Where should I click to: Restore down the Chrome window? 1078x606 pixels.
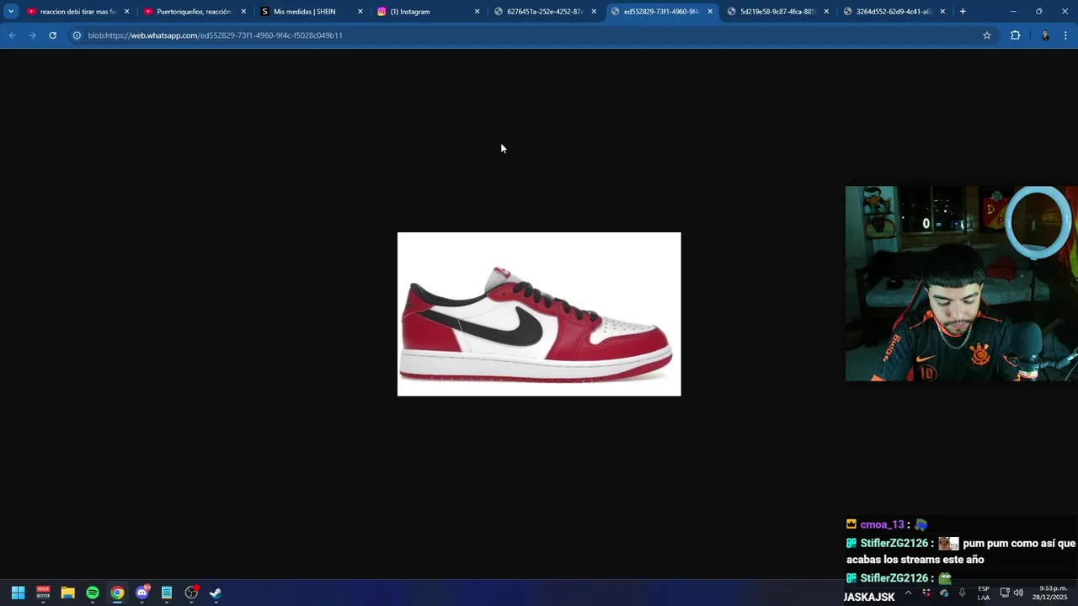click(1039, 12)
